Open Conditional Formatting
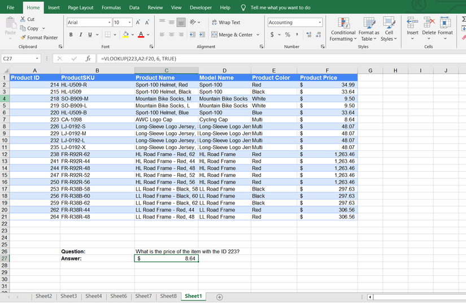Image resolution: width=466 pixels, height=303 pixels. pyautogui.click(x=342, y=28)
